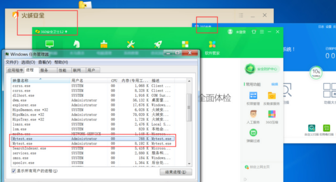Select the smss.exe process

(93, 158)
